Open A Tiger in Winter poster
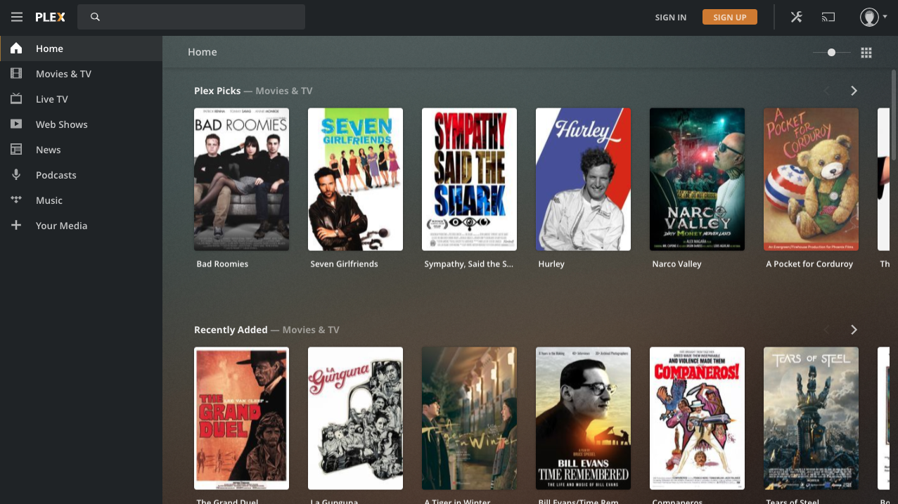 (x=469, y=418)
